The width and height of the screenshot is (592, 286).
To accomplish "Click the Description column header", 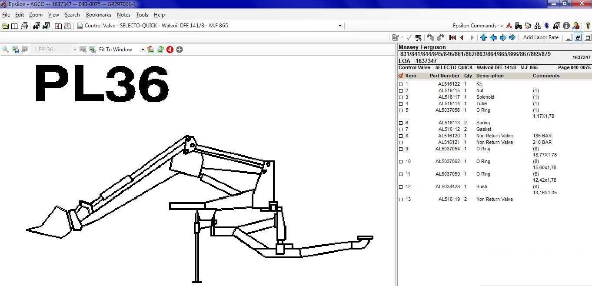I will point(490,76).
